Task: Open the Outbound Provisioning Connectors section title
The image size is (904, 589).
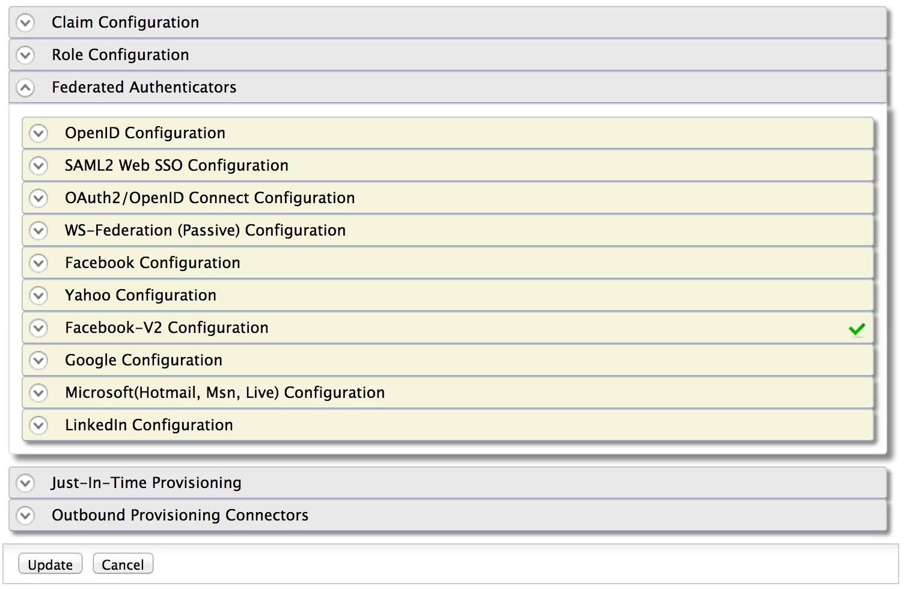Action: 180,515
